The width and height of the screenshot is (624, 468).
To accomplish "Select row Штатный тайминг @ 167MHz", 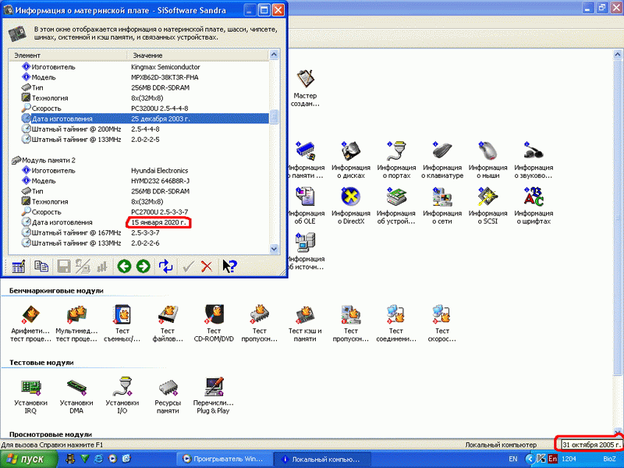I will tap(145, 232).
